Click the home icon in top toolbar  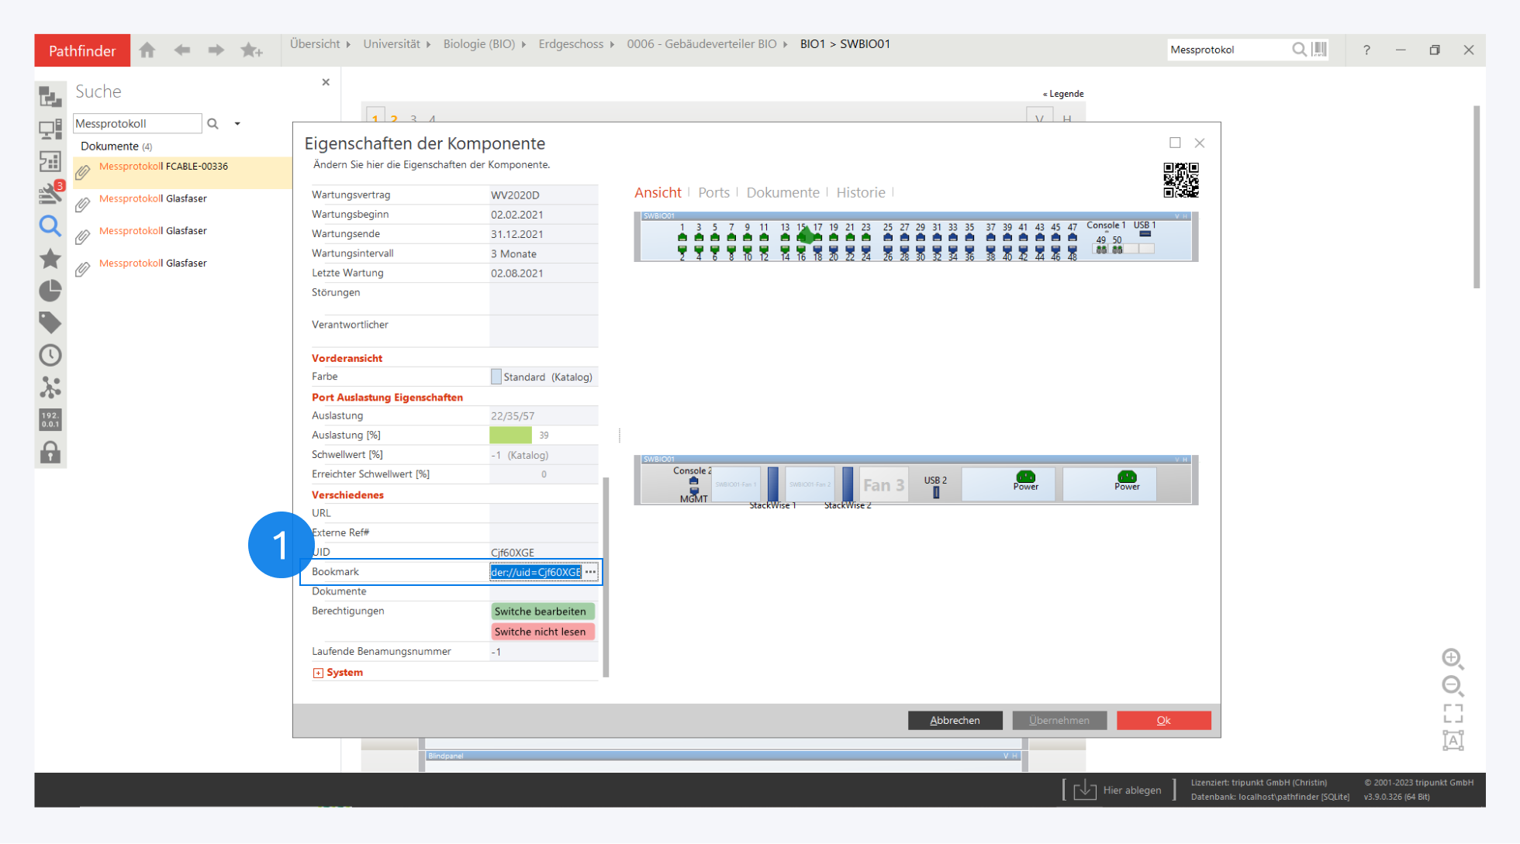point(147,50)
